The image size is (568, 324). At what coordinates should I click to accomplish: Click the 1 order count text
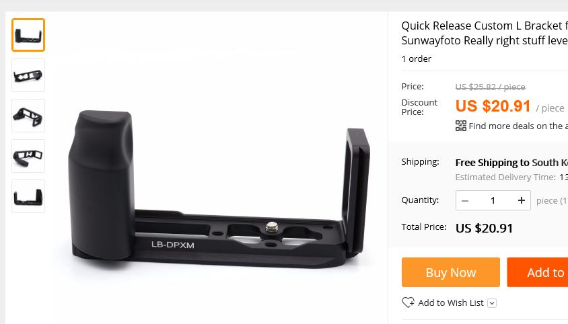pyautogui.click(x=416, y=58)
